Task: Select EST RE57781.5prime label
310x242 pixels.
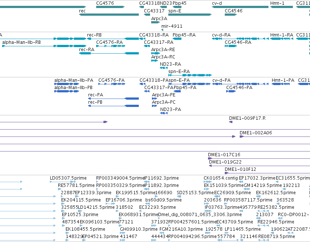Action: (76, 185)
